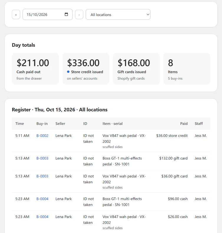Click scuffed sides note in $26.00 cash row
The height and width of the screenshot is (233, 222).
113,228
